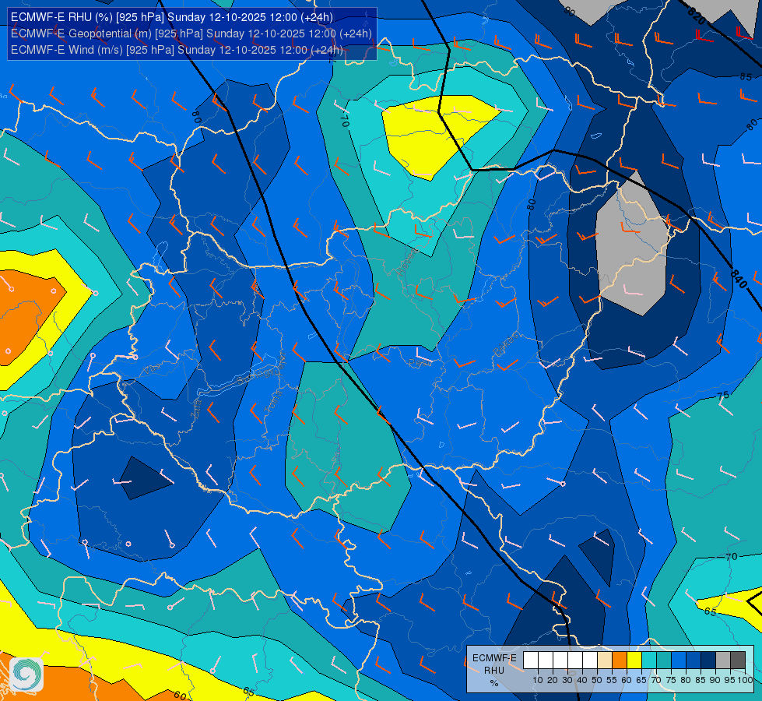Click the '10' value on the legend scale
762x701 pixels.
click(538, 680)
